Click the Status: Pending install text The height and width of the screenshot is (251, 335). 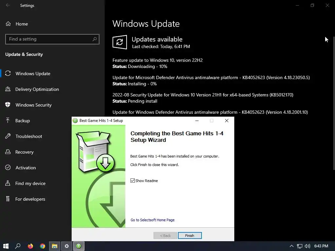click(135, 101)
